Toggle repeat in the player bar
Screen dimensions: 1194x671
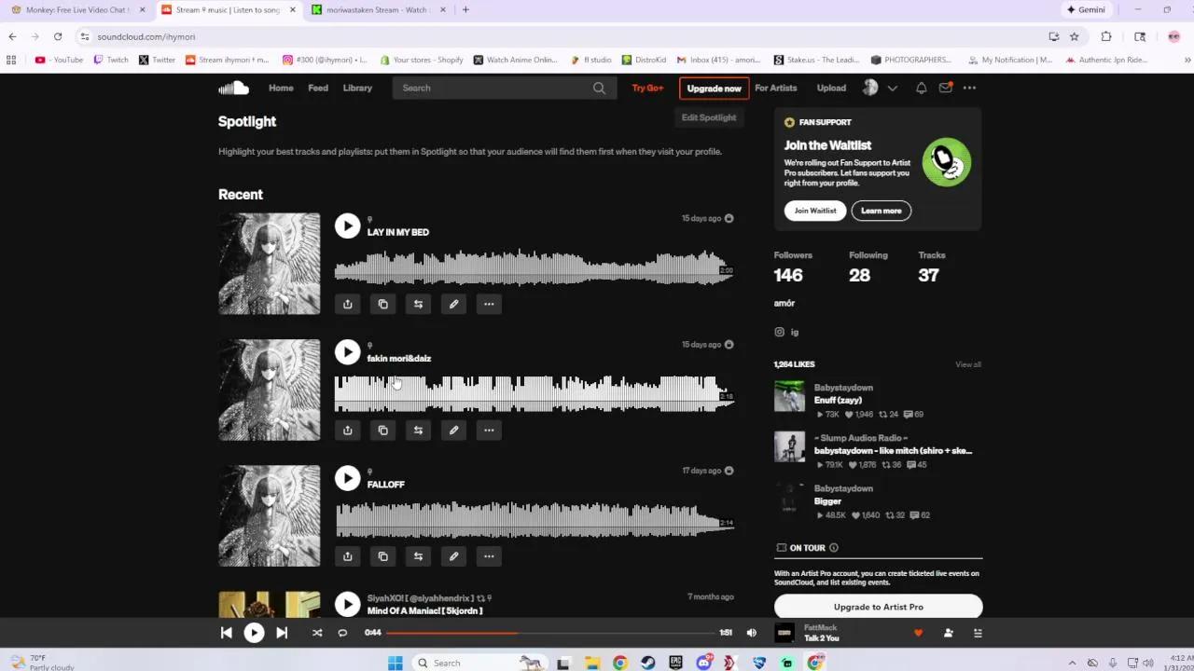pos(342,633)
